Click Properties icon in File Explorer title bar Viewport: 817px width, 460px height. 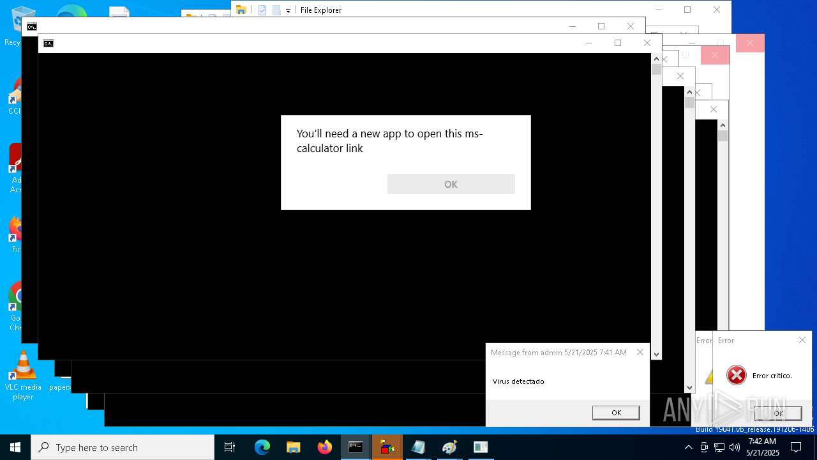coord(262,10)
